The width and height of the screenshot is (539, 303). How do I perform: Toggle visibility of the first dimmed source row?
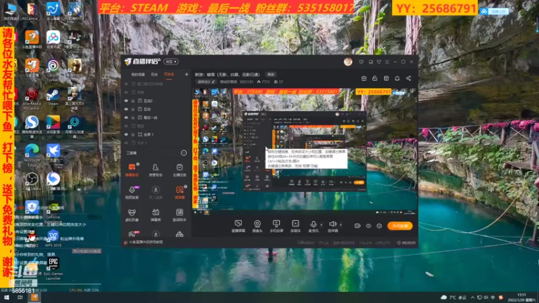point(126,84)
